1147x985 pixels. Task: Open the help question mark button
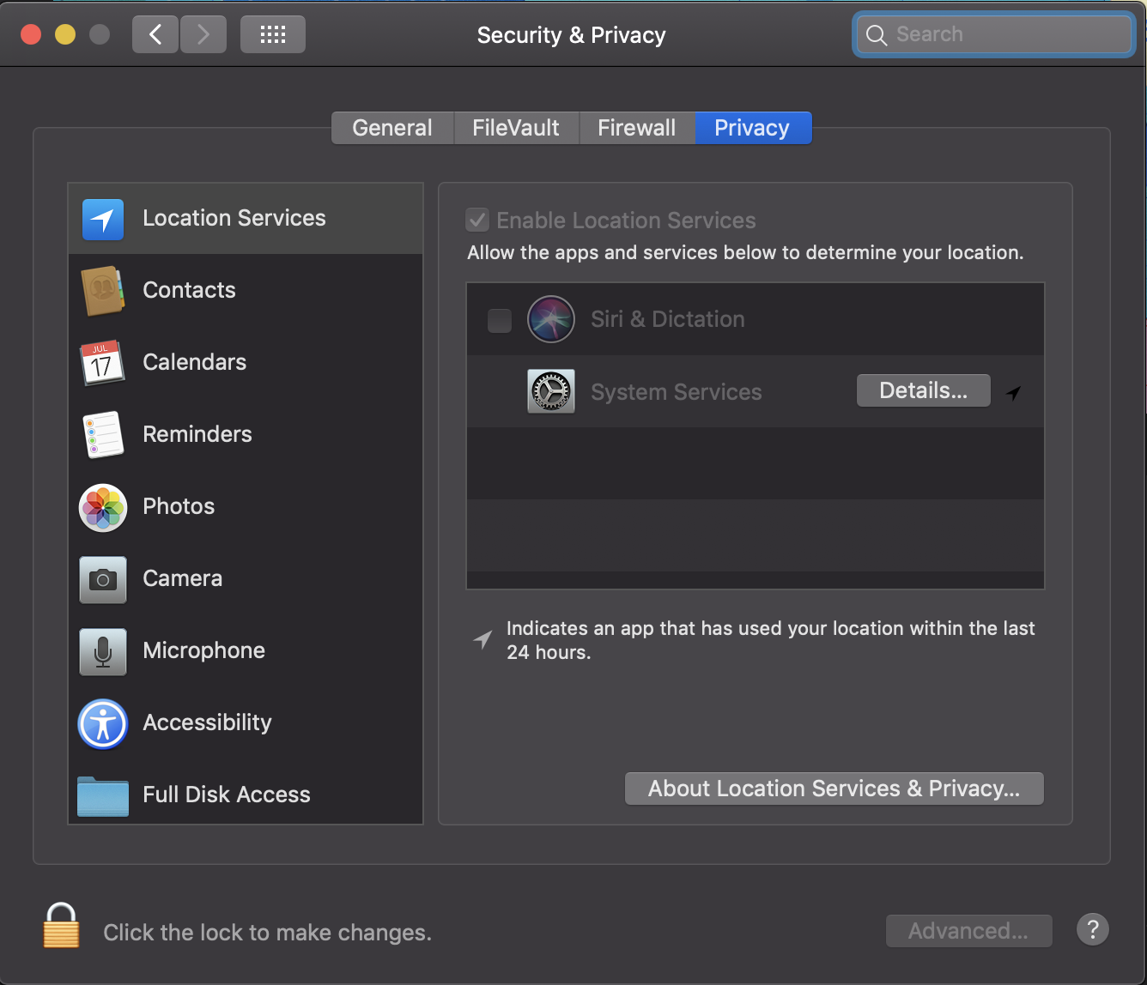(1092, 929)
